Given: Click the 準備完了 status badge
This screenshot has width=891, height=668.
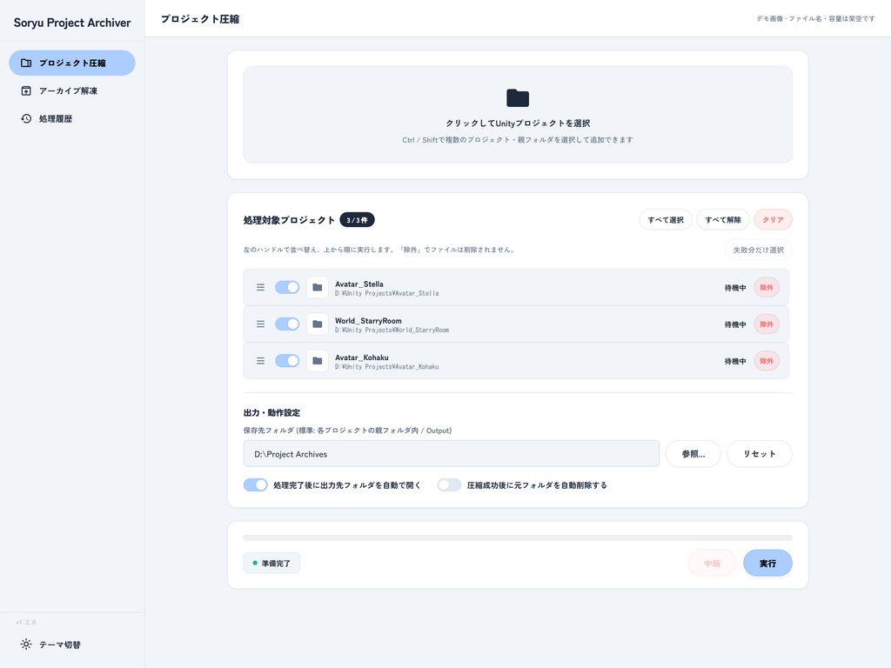Looking at the screenshot, I should pos(271,563).
